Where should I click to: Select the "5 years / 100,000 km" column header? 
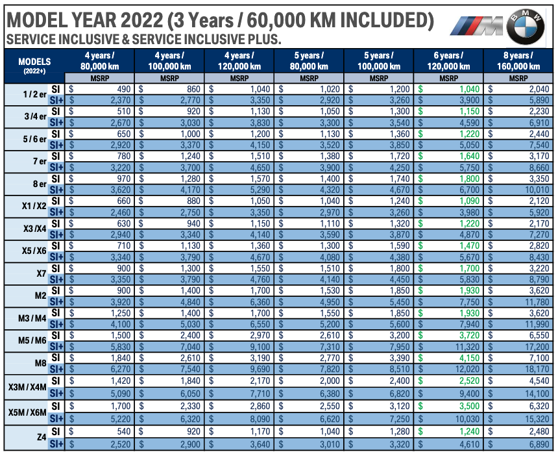pyautogui.click(x=379, y=61)
